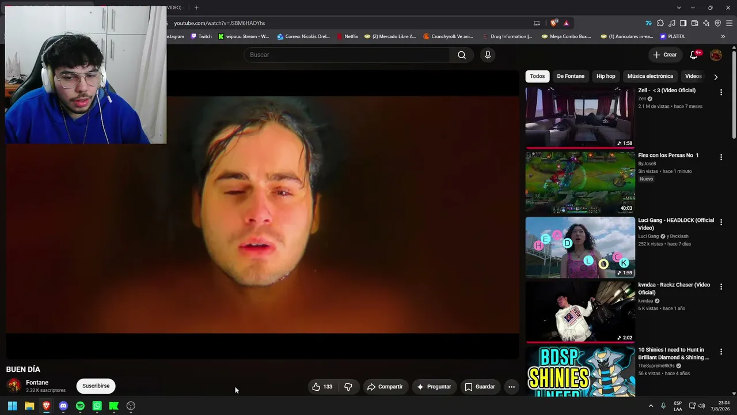Select the Todos filter chip

coord(537,76)
